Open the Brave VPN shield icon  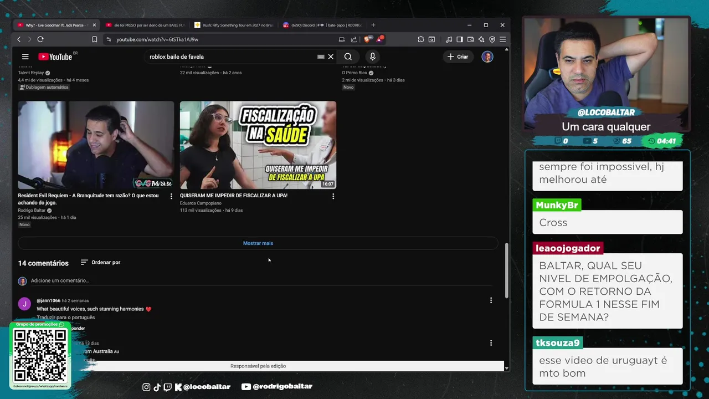pos(492,39)
